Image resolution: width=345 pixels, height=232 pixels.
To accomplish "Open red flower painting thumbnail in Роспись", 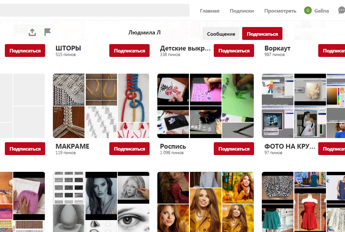I will tap(173, 89).
